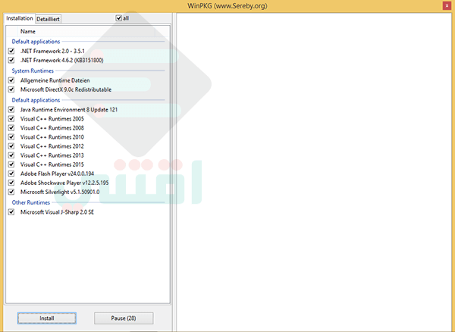Toggle Microsoft DirectX 9.0c Redistributable checkbox

[x=11, y=89]
